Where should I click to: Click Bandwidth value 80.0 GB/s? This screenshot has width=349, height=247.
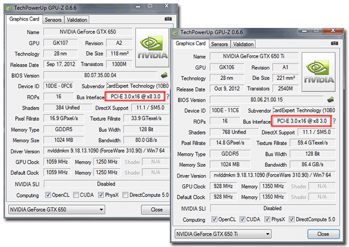pyautogui.click(x=146, y=140)
